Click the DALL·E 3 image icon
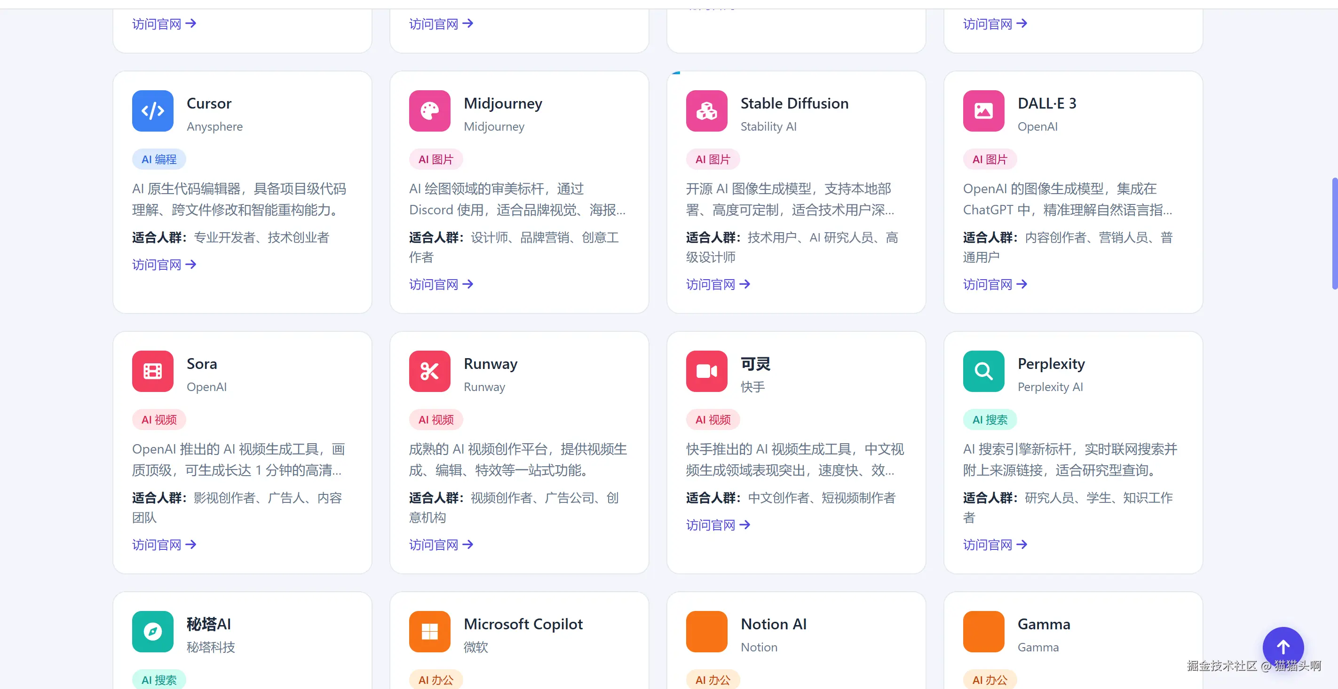 (x=983, y=111)
